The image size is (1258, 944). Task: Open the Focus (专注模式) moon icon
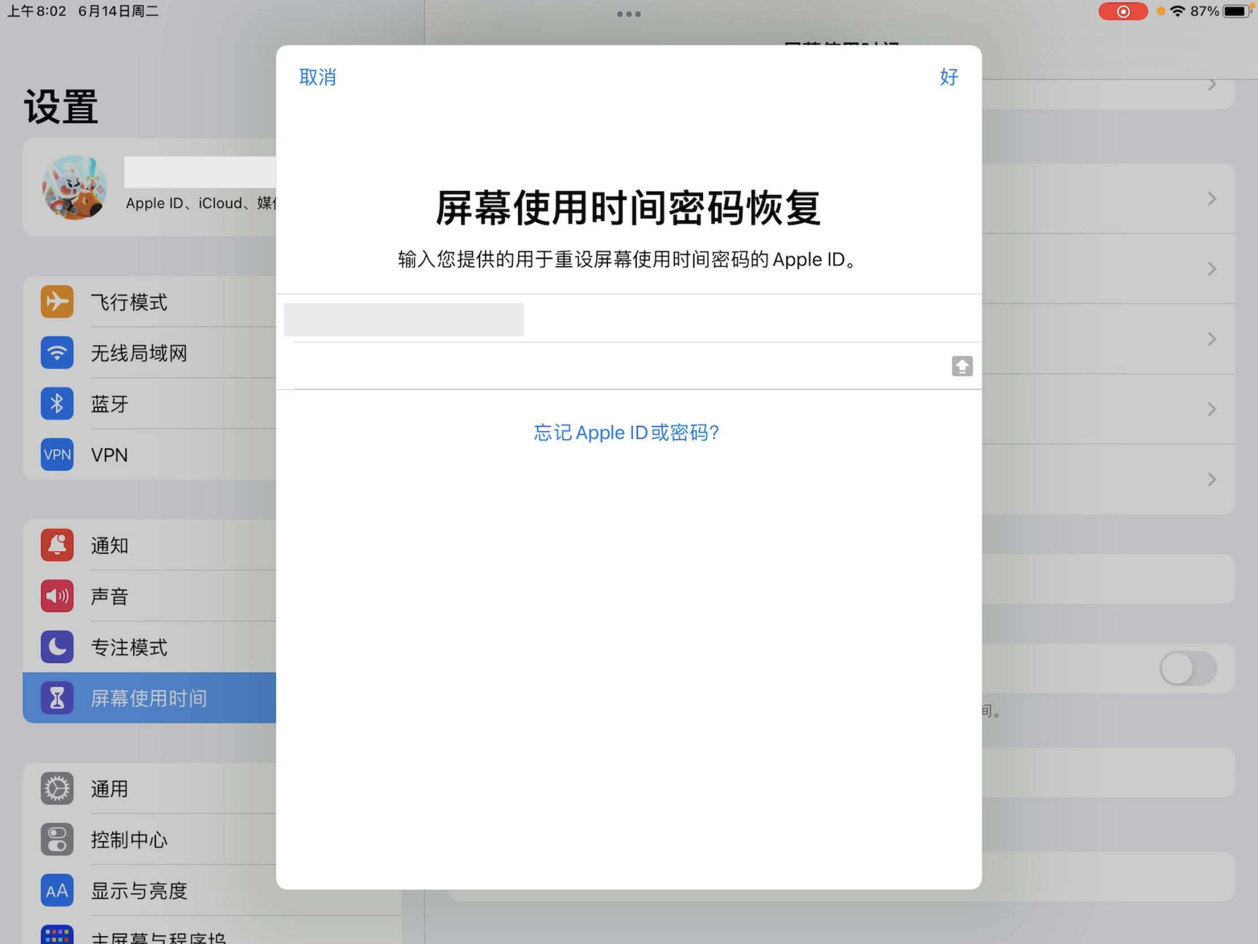57,647
